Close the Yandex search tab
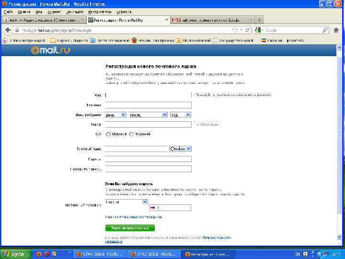The image size is (345, 259). 82,20
